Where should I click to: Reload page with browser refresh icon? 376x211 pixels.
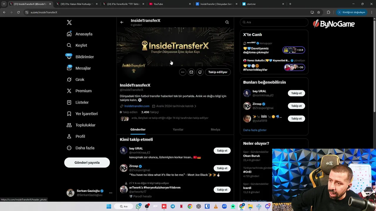(x=18, y=12)
